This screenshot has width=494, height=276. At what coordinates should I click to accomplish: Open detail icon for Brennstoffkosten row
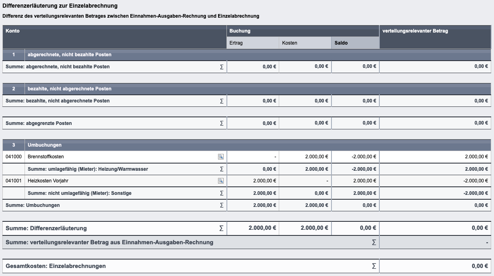[221, 157]
